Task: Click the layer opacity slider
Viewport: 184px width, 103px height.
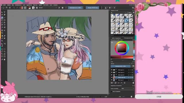Action: coord(120,66)
